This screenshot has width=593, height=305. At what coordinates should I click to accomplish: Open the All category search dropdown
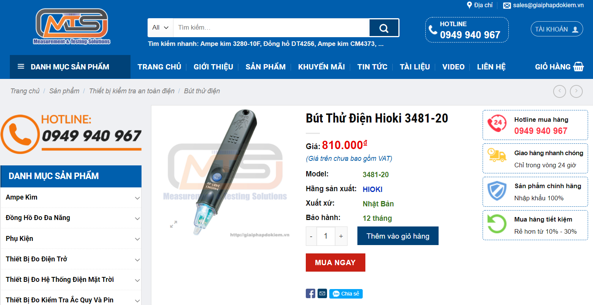160,28
